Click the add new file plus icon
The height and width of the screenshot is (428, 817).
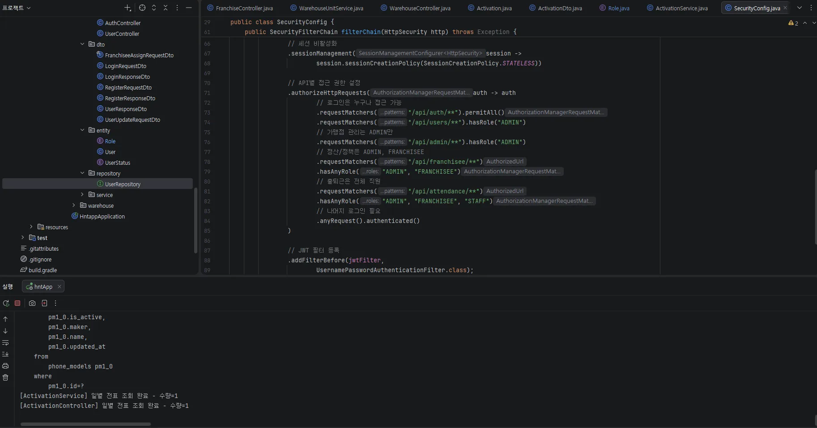click(128, 8)
